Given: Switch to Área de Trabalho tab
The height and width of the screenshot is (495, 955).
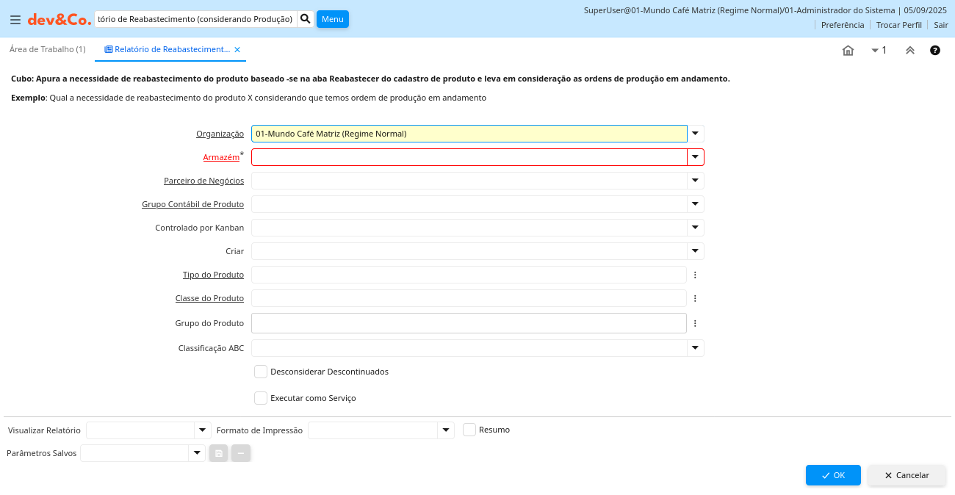Looking at the screenshot, I should tap(47, 49).
